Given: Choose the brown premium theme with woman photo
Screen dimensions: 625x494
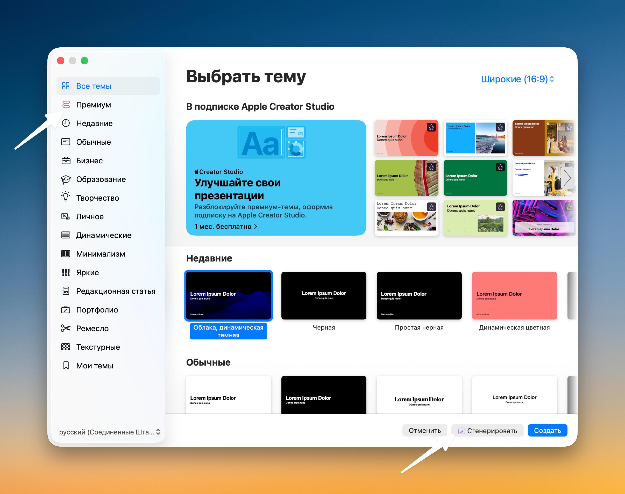Looking at the screenshot, I should 544,138.
